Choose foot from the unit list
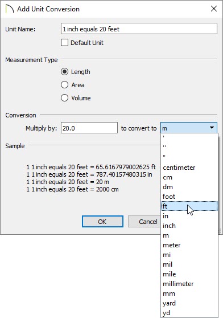Screen dimensions: 223x318 [x=189, y=196]
